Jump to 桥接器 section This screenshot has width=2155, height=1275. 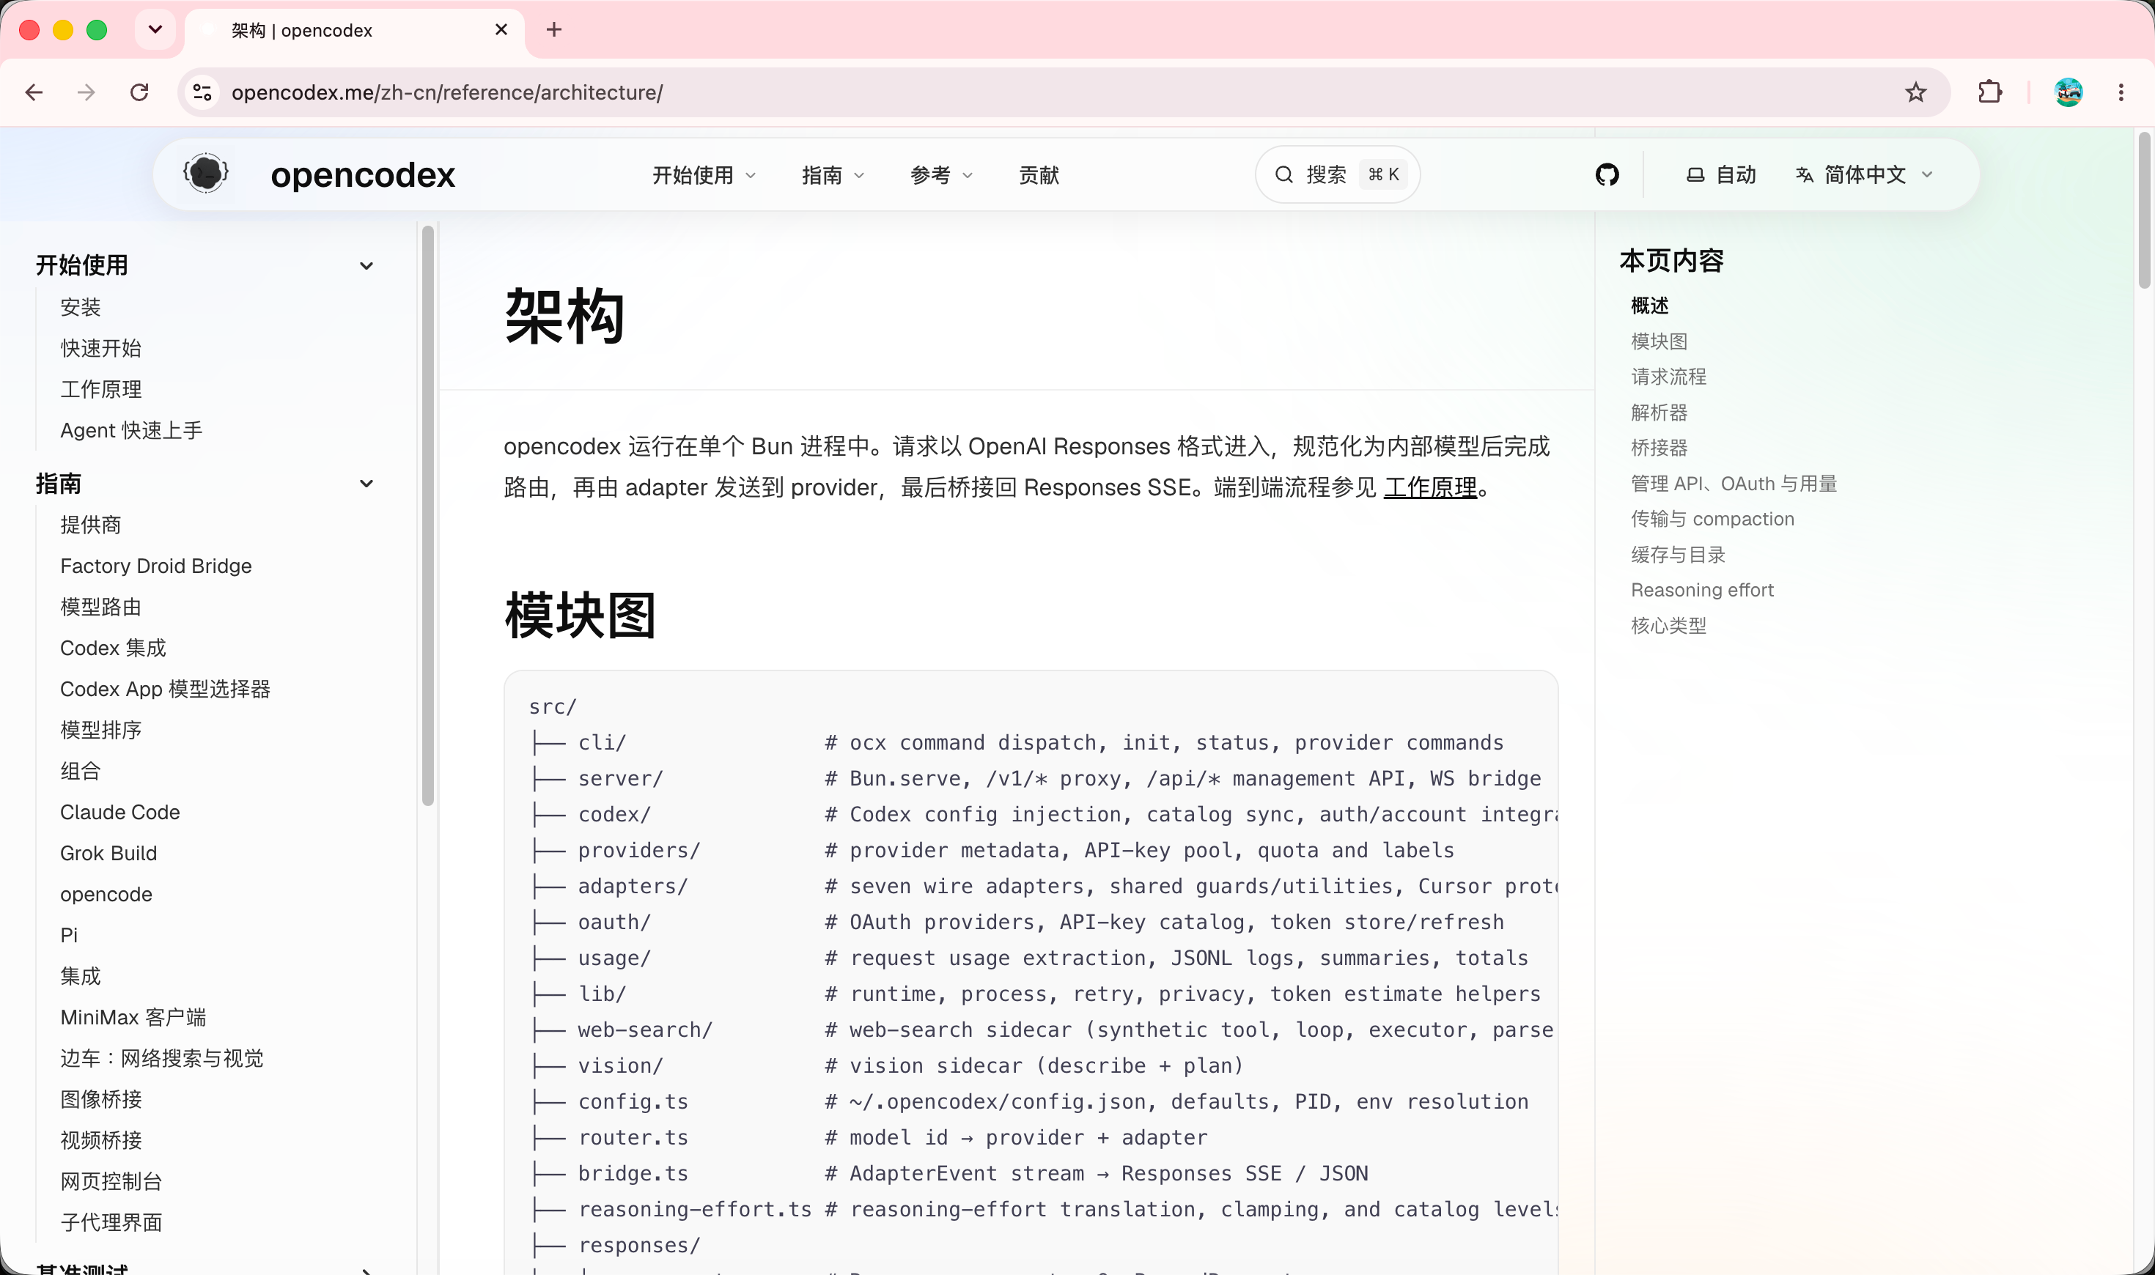[x=1658, y=448]
